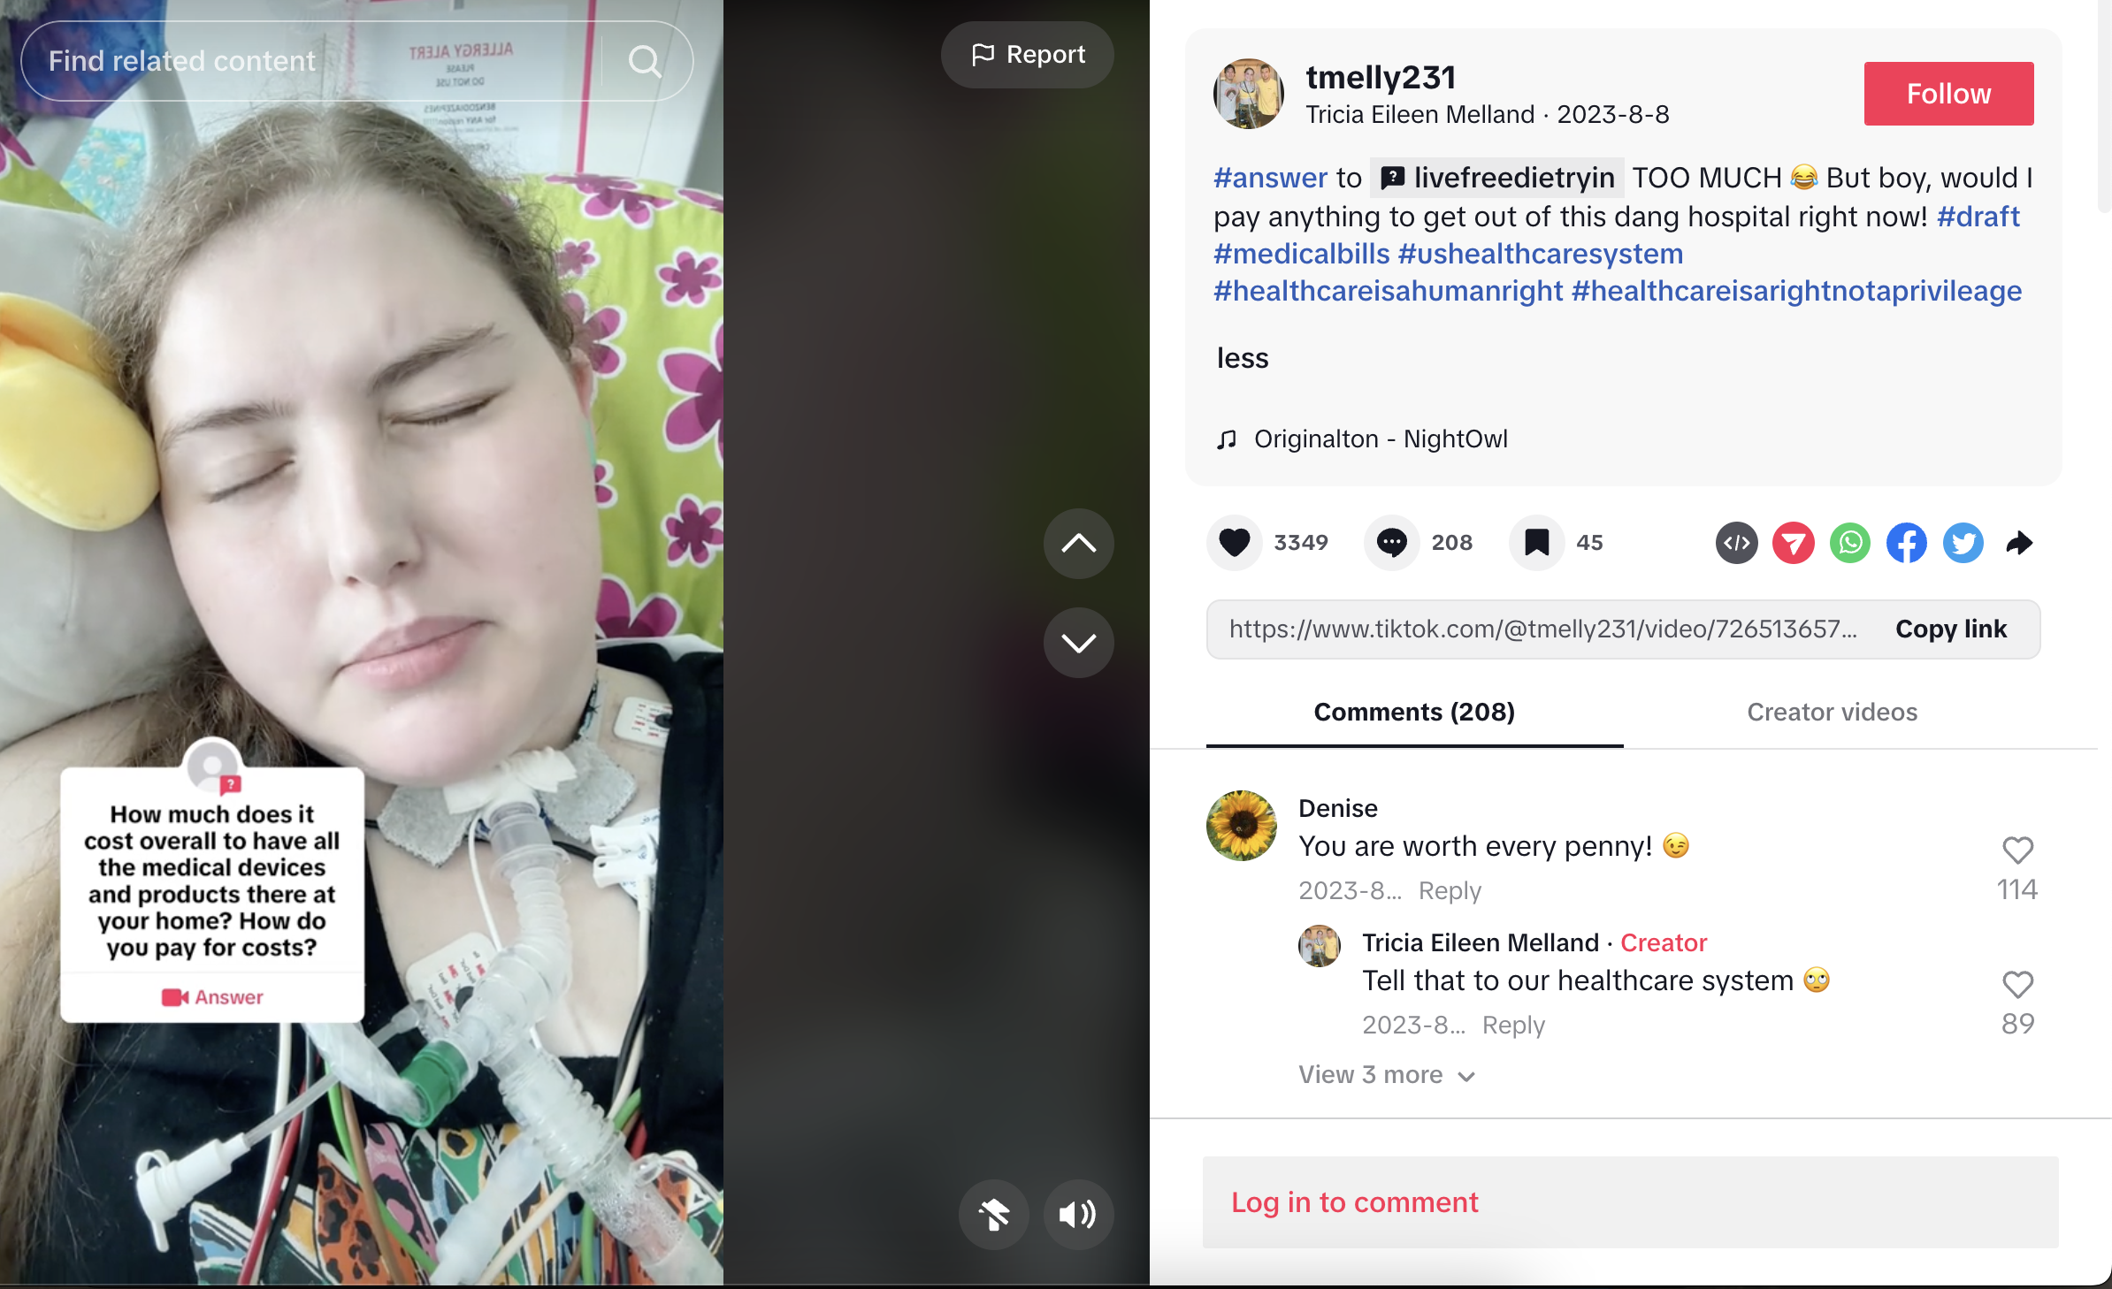Image resolution: width=2112 pixels, height=1289 pixels.
Task: Share the video to Facebook
Action: pos(1907,543)
